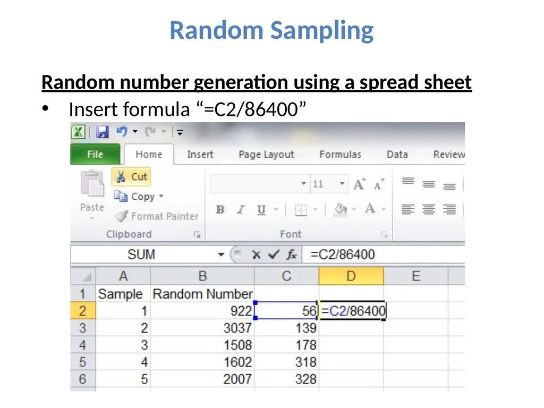Apply Middle Align to the cell
544x408 pixels.
tap(429, 184)
